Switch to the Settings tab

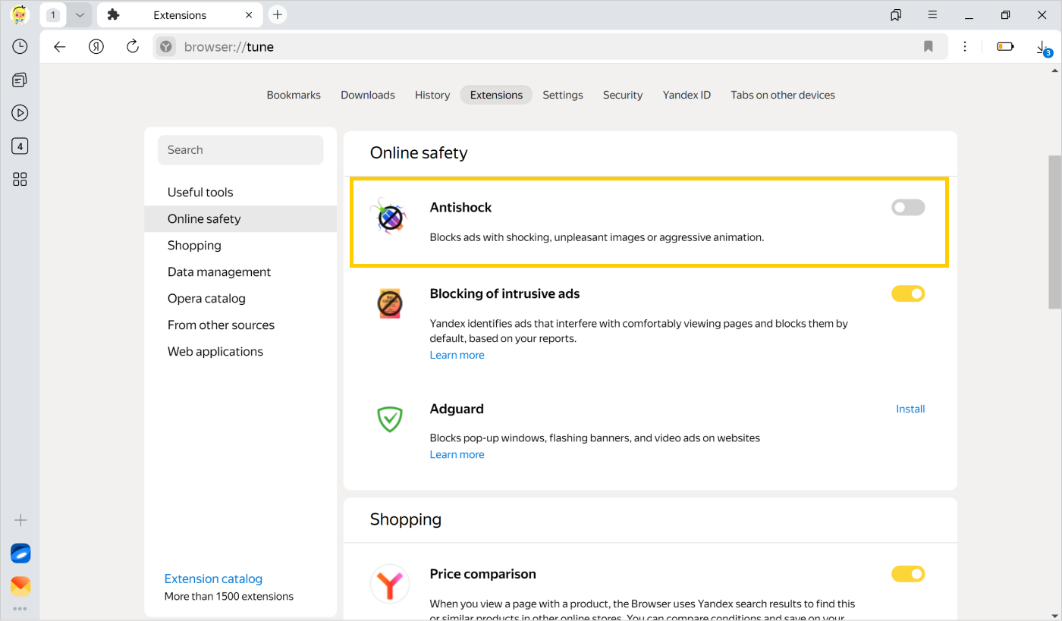pos(562,95)
